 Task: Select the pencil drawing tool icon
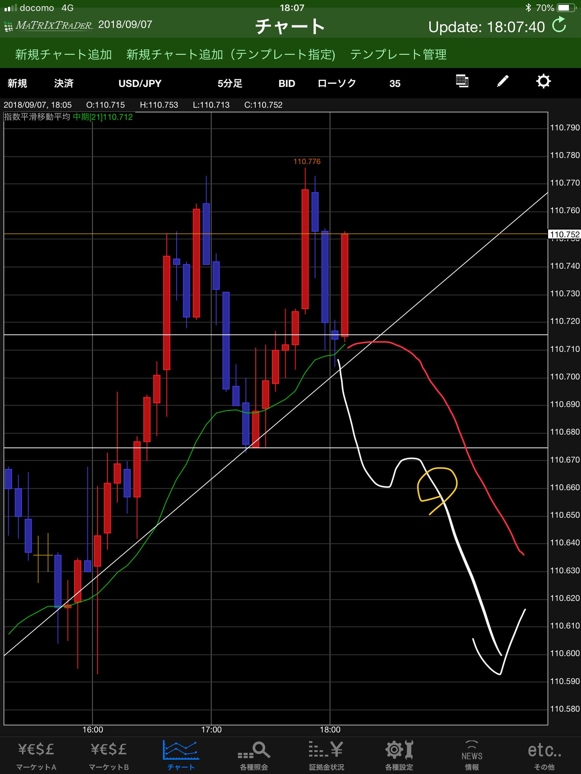point(502,82)
